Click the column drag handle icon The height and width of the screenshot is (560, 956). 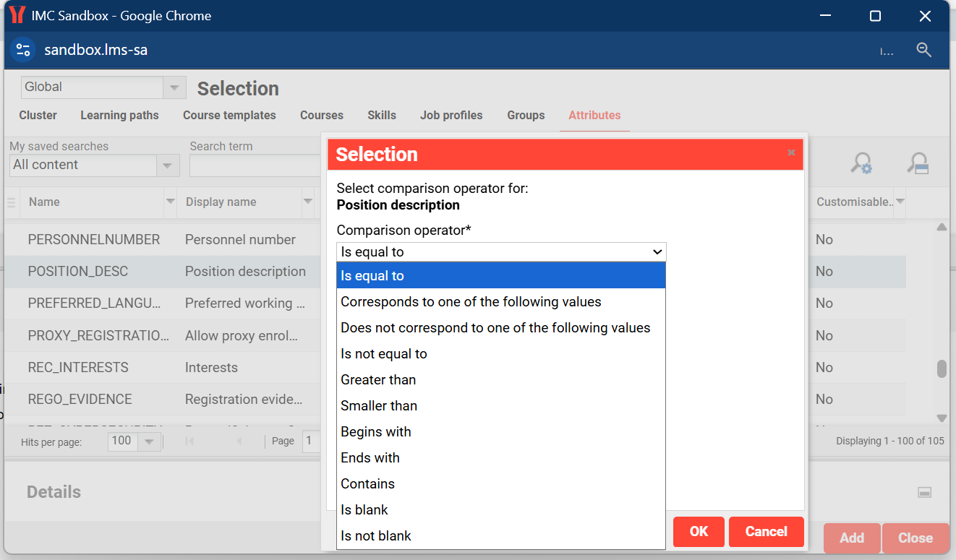(x=11, y=202)
